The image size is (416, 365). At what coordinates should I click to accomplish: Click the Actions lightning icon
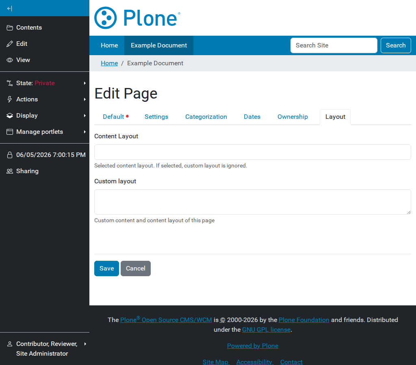pyautogui.click(x=10, y=99)
